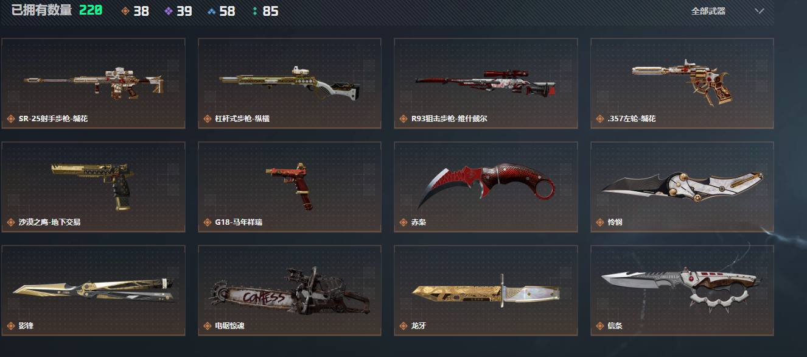
Task: Open the 怜悯 folding knife card
Action: [x=682, y=187]
